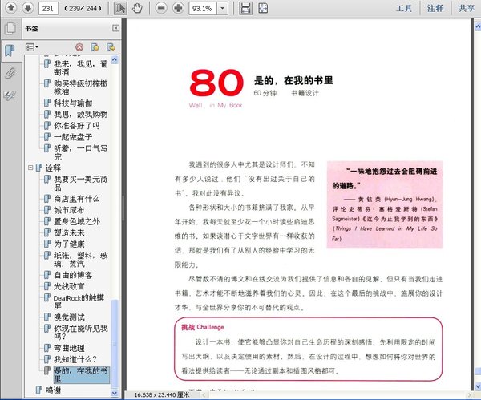
Task: Go to next page using down arrow
Action: click(26, 8)
